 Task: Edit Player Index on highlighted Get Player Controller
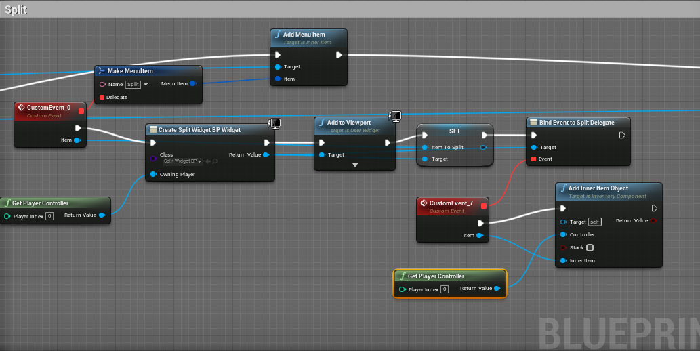click(x=445, y=289)
